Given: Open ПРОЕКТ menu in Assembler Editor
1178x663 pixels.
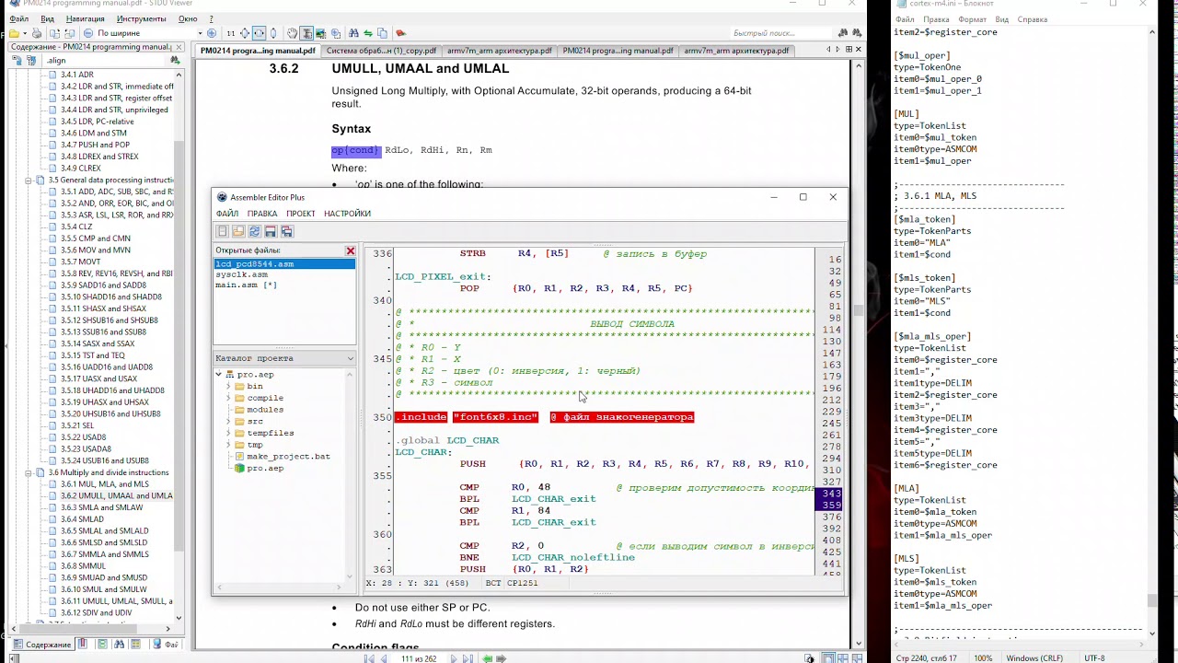Looking at the screenshot, I should pos(301,214).
